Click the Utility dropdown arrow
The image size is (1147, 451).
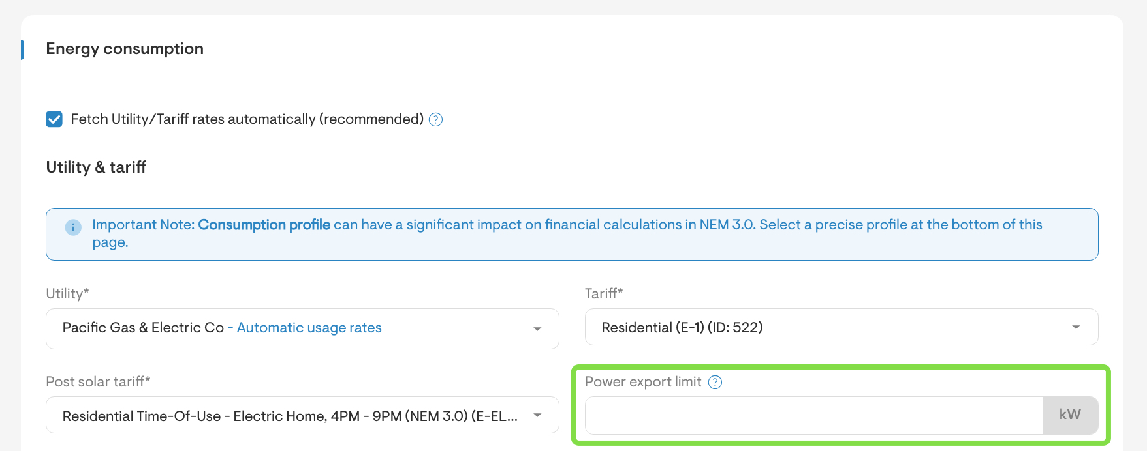click(x=537, y=329)
